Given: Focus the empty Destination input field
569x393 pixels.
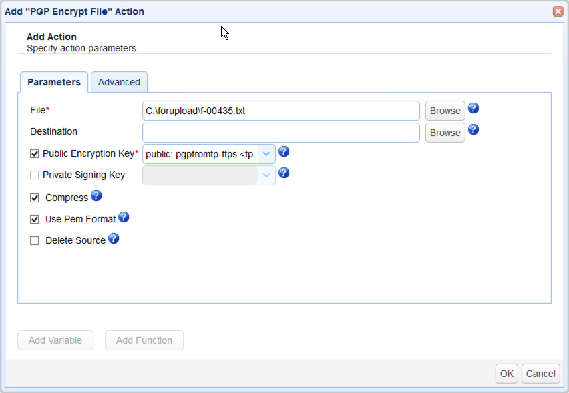Looking at the screenshot, I should point(281,133).
